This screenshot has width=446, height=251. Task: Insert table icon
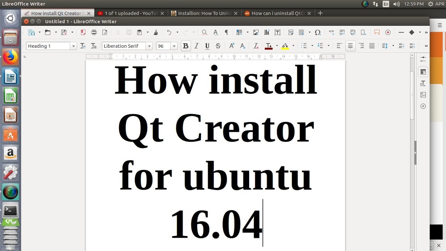pyautogui.click(x=239, y=32)
